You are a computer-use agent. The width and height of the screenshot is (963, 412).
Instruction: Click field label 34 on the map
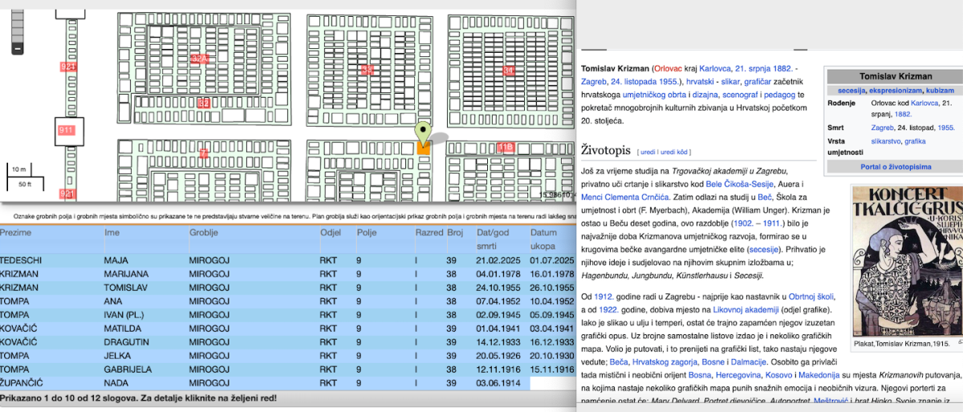pyautogui.click(x=508, y=71)
